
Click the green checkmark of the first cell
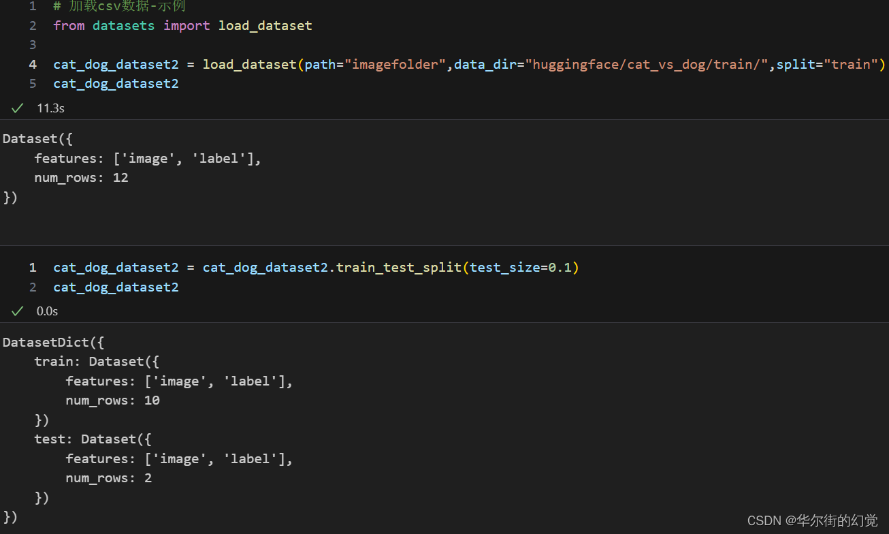pos(17,108)
